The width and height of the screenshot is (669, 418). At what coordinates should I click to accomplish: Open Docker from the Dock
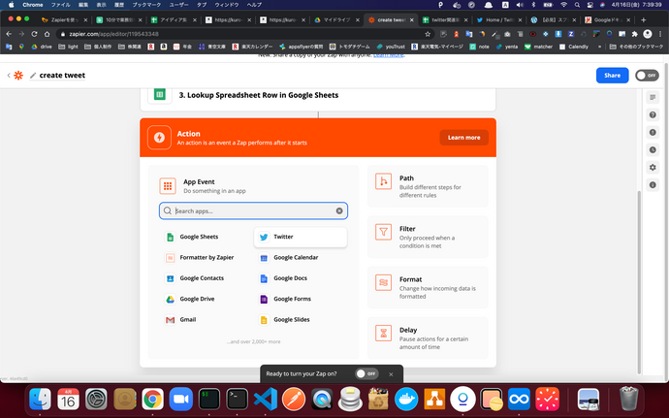point(406,400)
